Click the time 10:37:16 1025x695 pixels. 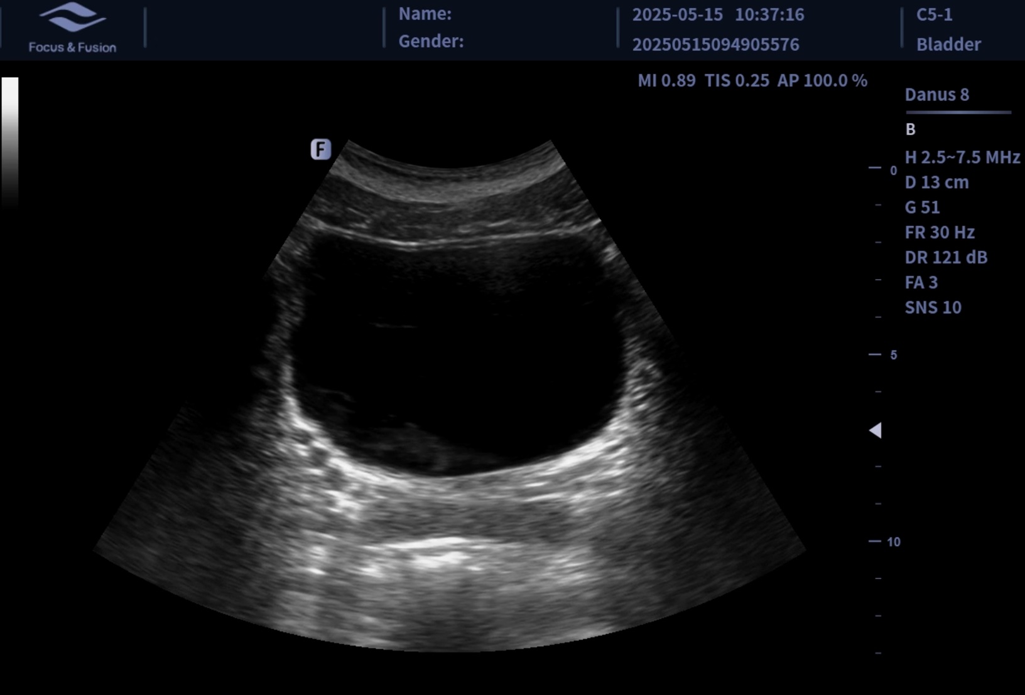click(x=769, y=14)
